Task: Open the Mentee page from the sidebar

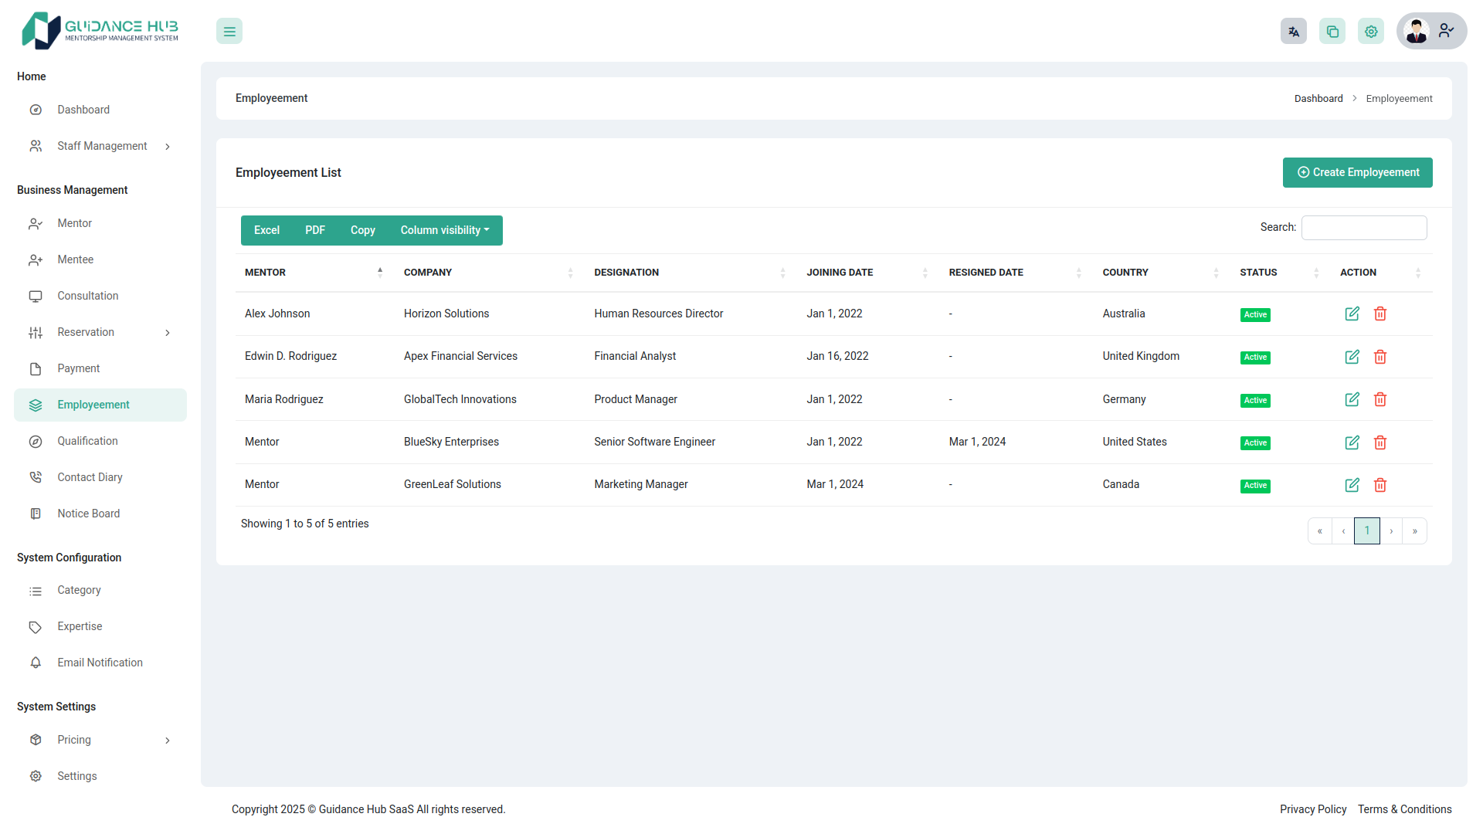Action: (75, 259)
